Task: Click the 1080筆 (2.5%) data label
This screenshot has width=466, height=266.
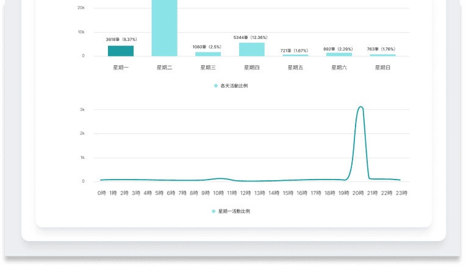Action: (x=207, y=47)
